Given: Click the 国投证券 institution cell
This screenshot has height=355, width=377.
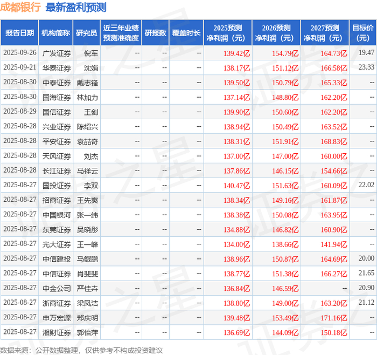Looking at the screenshot, I should pos(57,186).
